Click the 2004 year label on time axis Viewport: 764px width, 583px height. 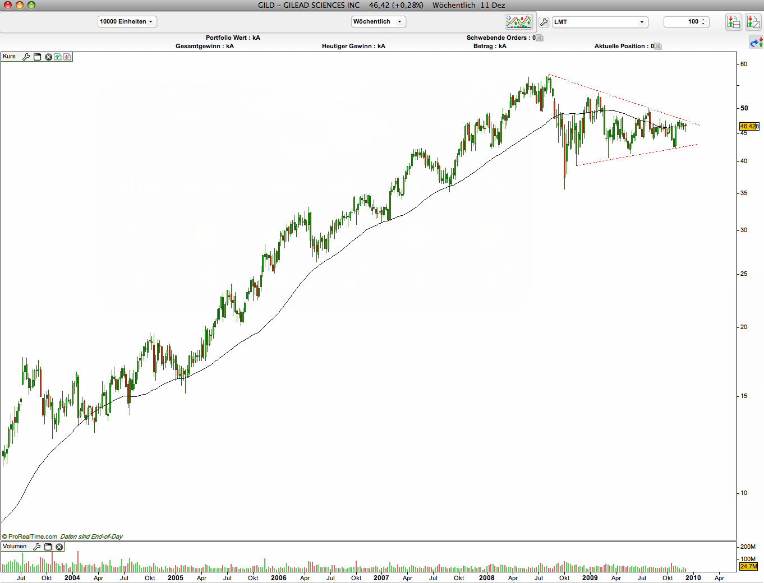[x=72, y=578]
